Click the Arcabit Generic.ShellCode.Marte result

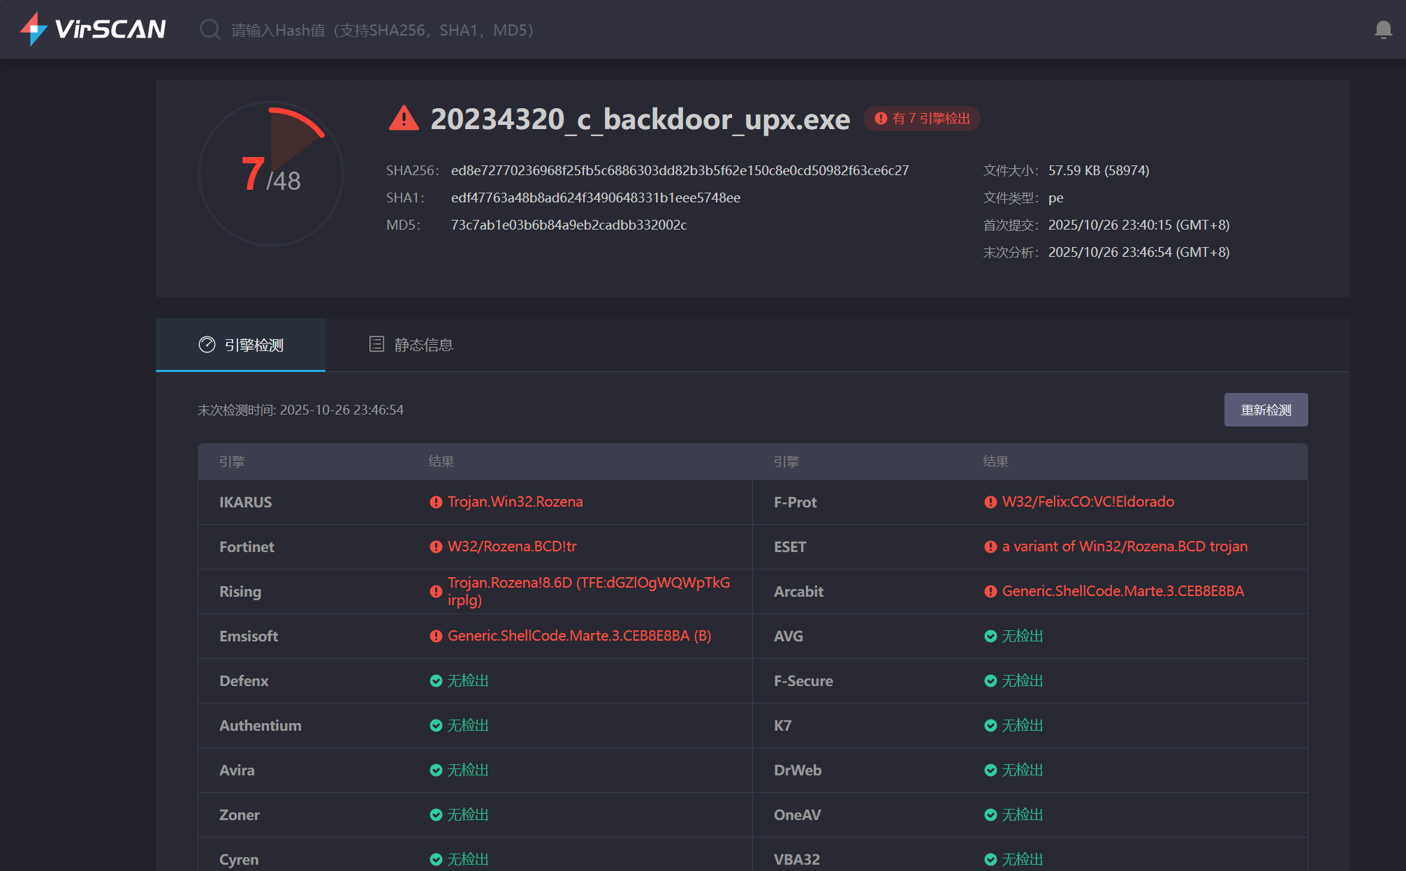[x=1122, y=591]
